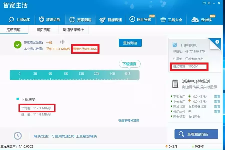Click the airplane icon beside test result
The height and width of the screenshot is (150, 225).
click(63, 42)
